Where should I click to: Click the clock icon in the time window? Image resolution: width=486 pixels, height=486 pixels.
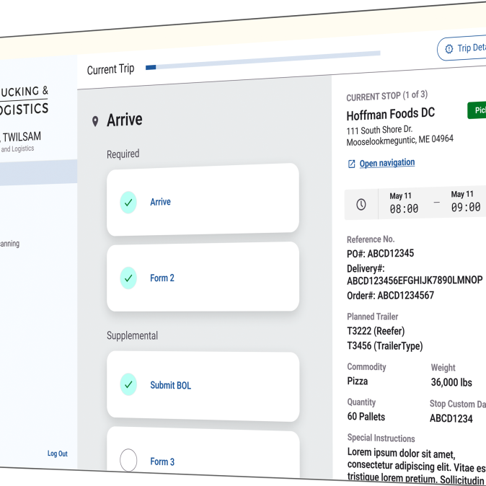pyautogui.click(x=361, y=205)
